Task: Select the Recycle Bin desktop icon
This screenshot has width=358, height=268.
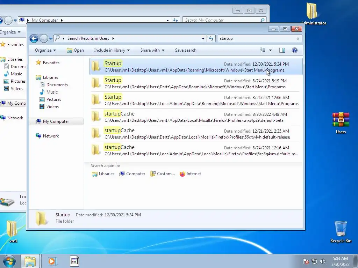Action: click(341, 232)
